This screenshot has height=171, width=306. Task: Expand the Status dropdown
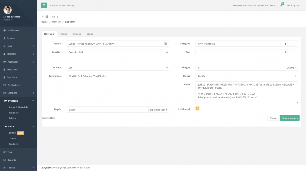tap(247, 76)
